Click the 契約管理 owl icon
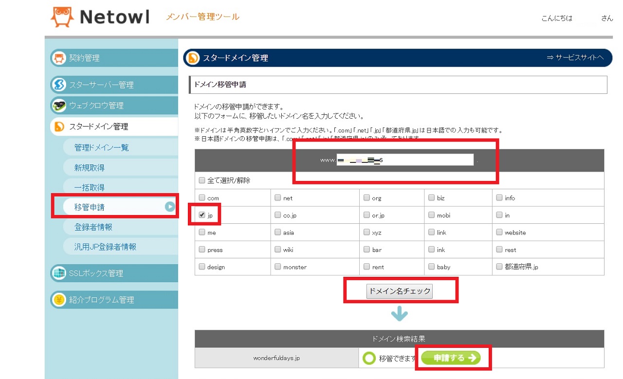The height and width of the screenshot is (379, 623). (x=59, y=58)
